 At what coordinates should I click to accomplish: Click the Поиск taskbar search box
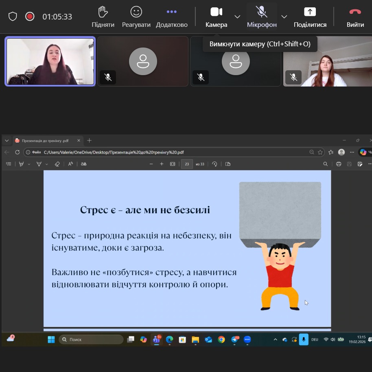click(91, 340)
